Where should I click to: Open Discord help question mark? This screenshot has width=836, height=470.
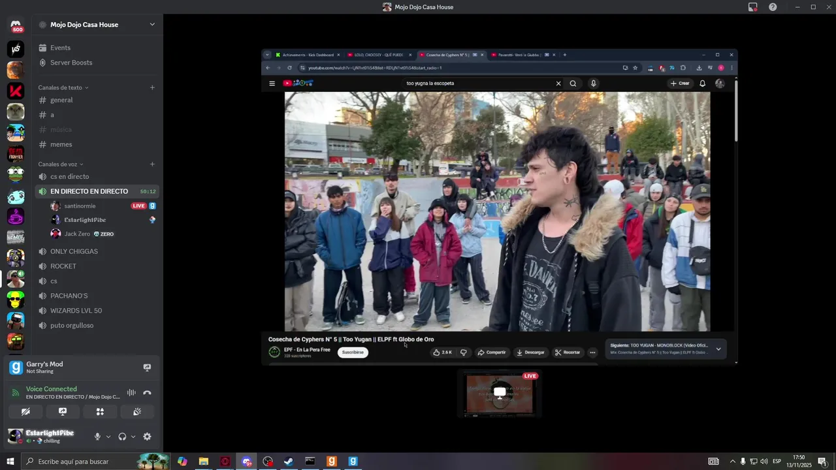(x=773, y=7)
